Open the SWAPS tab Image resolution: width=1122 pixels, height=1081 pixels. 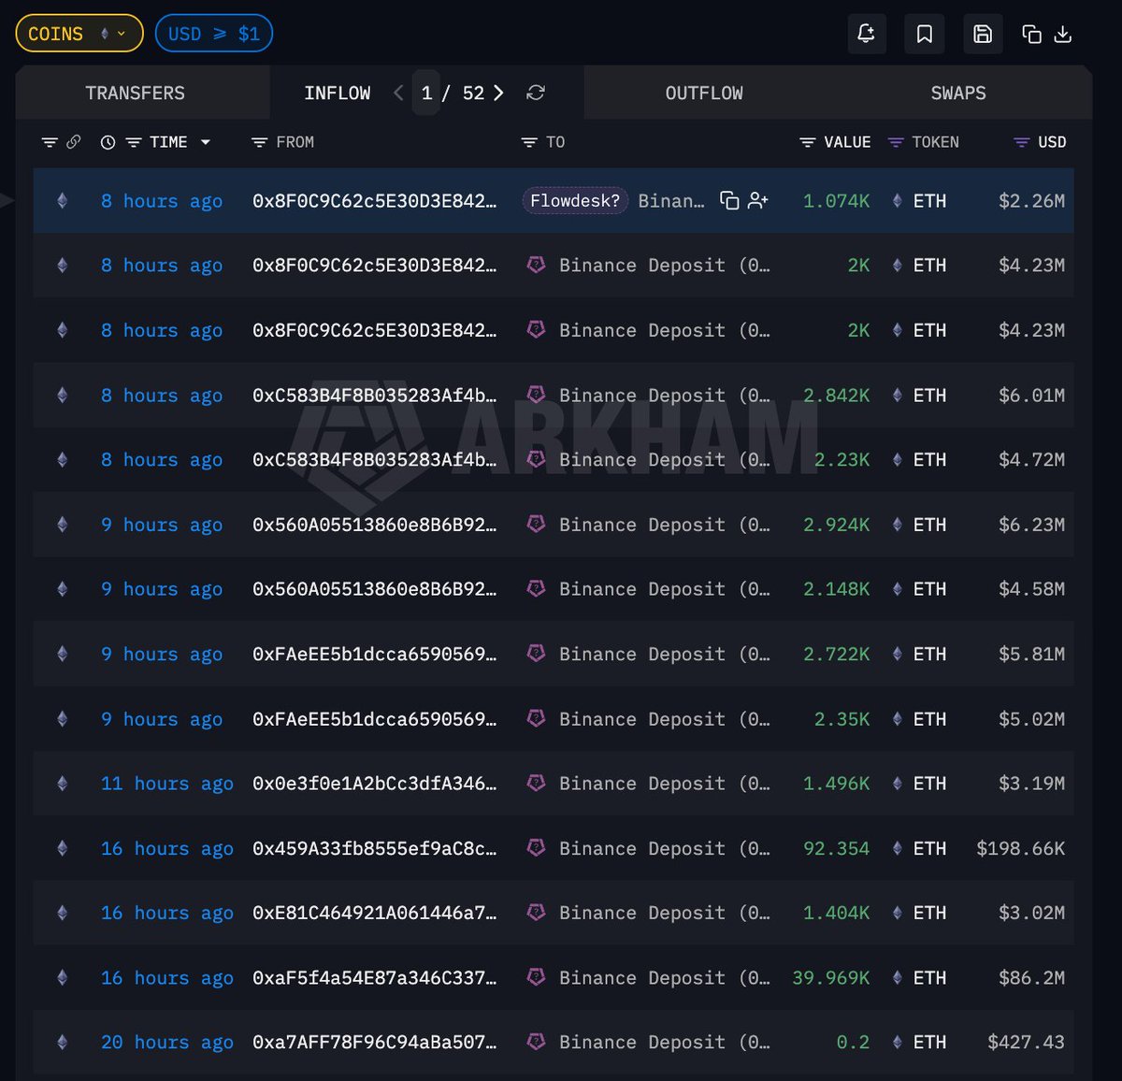pos(958,93)
